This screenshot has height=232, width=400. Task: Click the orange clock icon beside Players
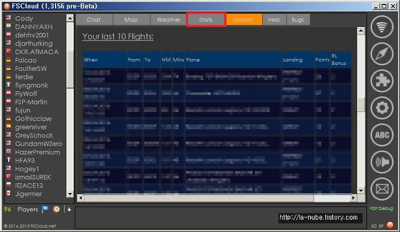tap(56, 209)
